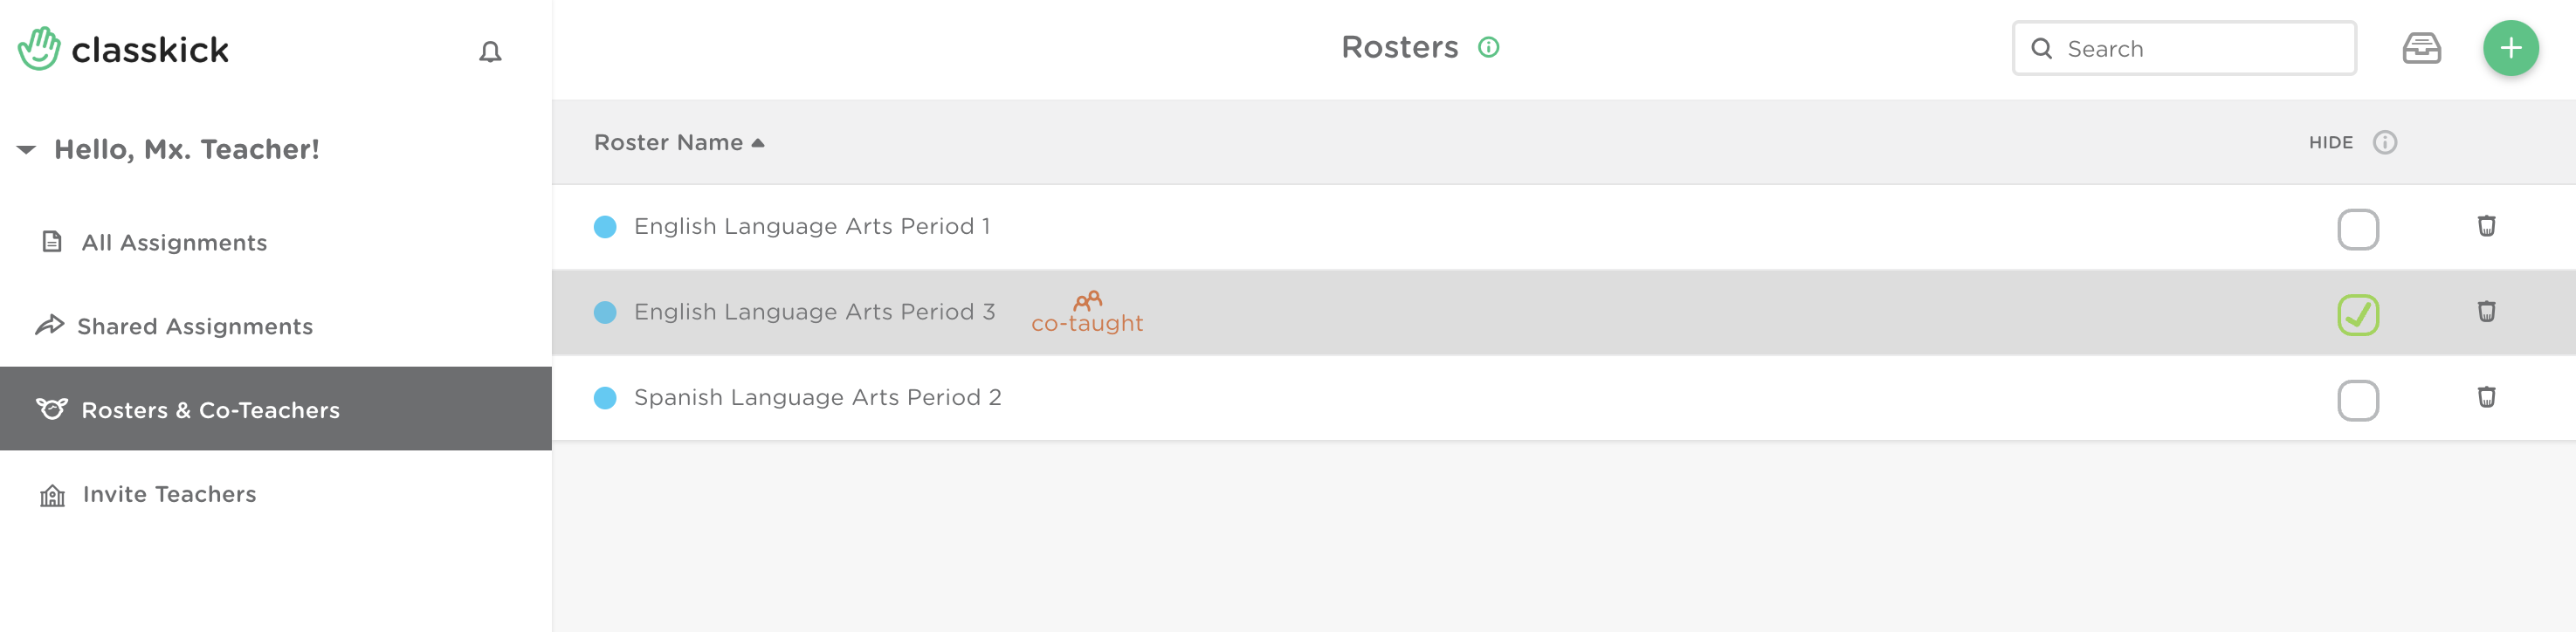Click the Rosters info icon

coord(1488,47)
